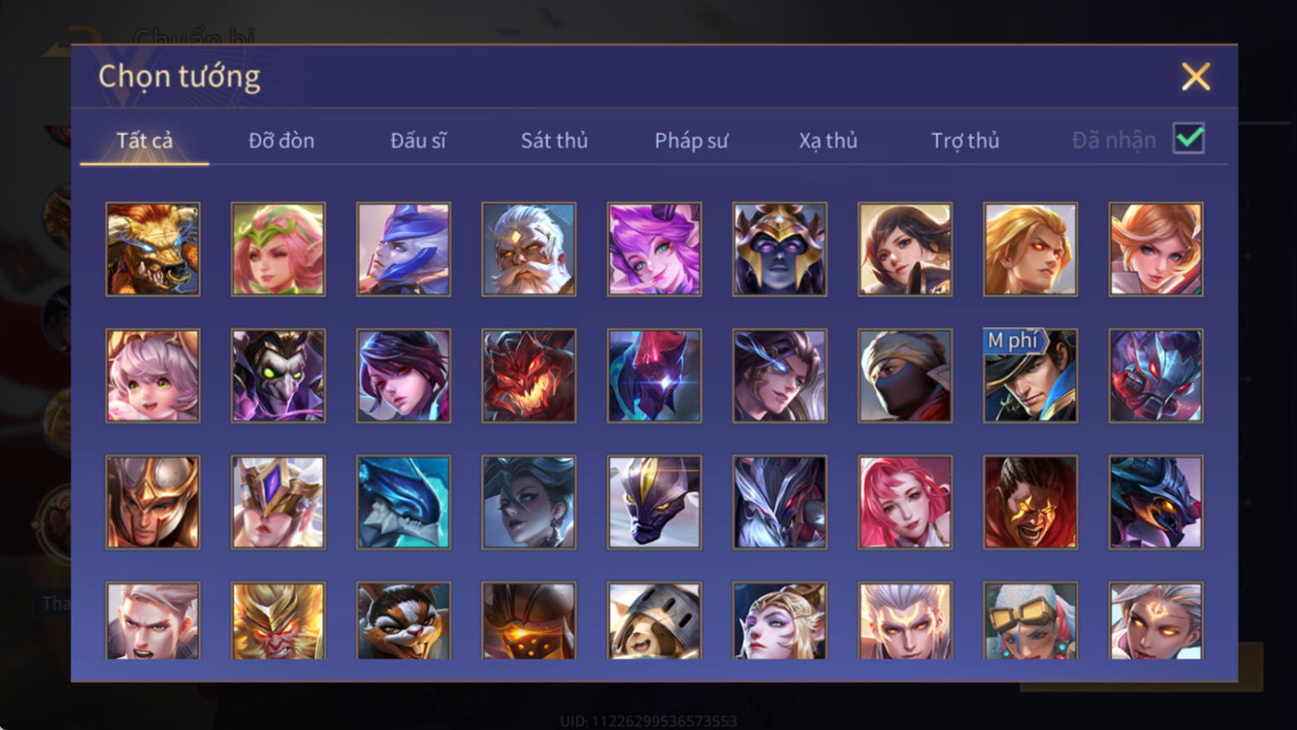This screenshot has height=730, width=1297.
Task: View the 'Trợ thủ' tab
Action: coord(964,141)
